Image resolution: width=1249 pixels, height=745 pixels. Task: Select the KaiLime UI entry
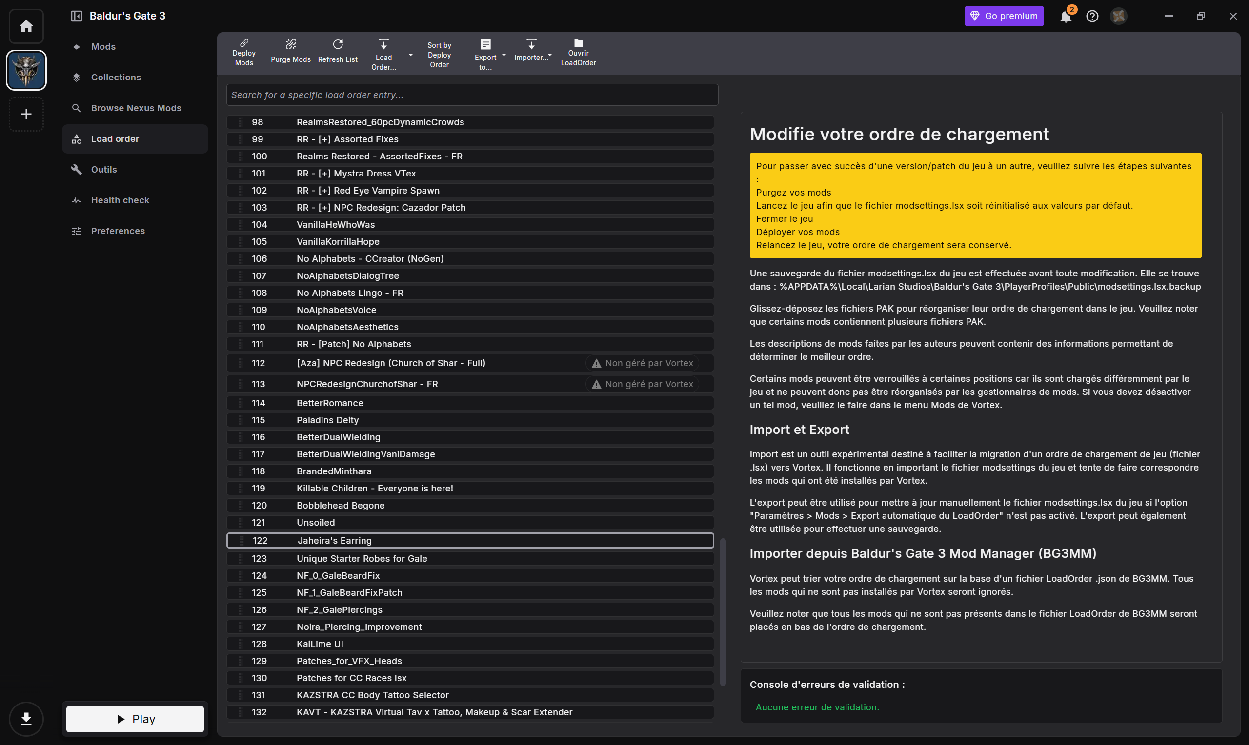(470, 644)
